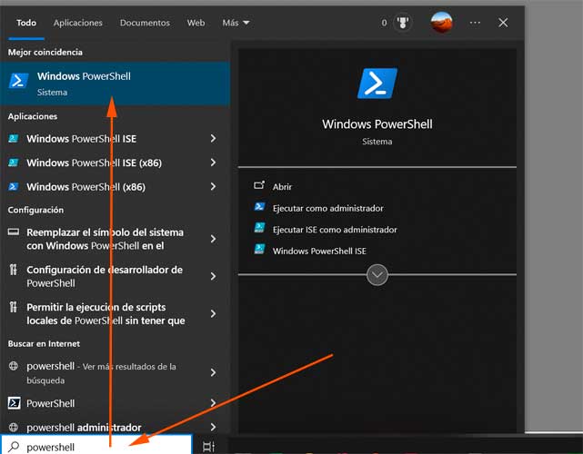This screenshot has width=583, height=454.
Task: Click icon beside Reemplazar el símbolo setting
Action: click(x=14, y=232)
